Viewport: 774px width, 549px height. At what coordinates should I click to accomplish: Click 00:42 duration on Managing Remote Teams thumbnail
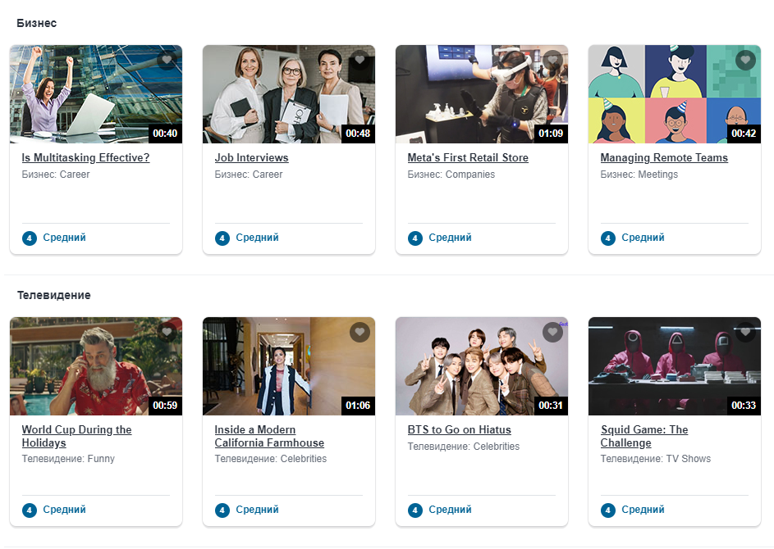tap(744, 134)
